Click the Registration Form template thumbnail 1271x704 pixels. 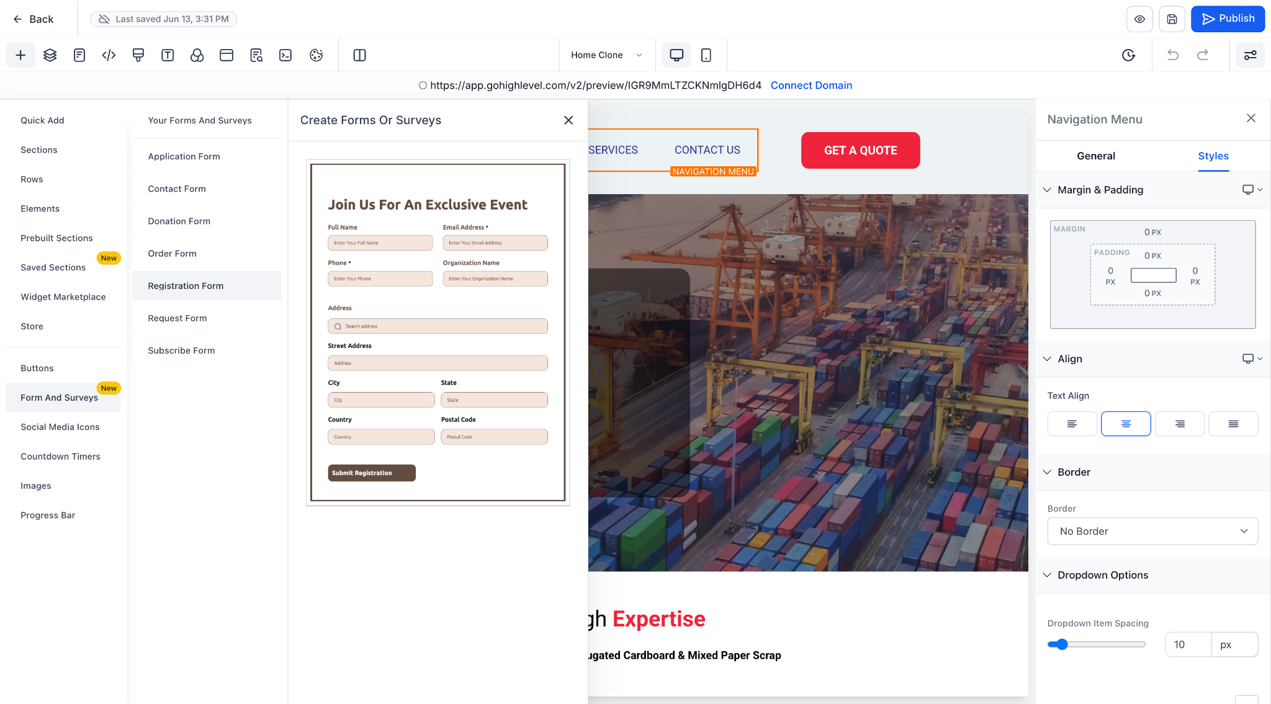click(x=438, y=332)
